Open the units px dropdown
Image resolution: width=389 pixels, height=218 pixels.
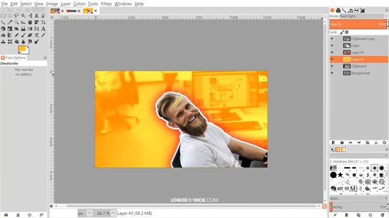pos(84,213)
